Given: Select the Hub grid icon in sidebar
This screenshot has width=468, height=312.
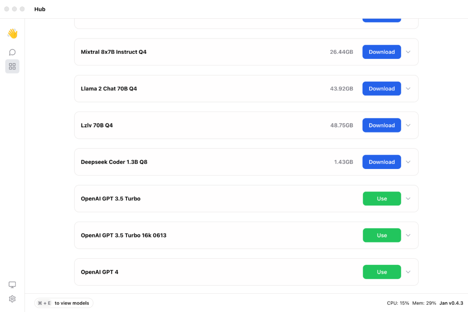Looking at the screenshot, I should coord(12,66).
